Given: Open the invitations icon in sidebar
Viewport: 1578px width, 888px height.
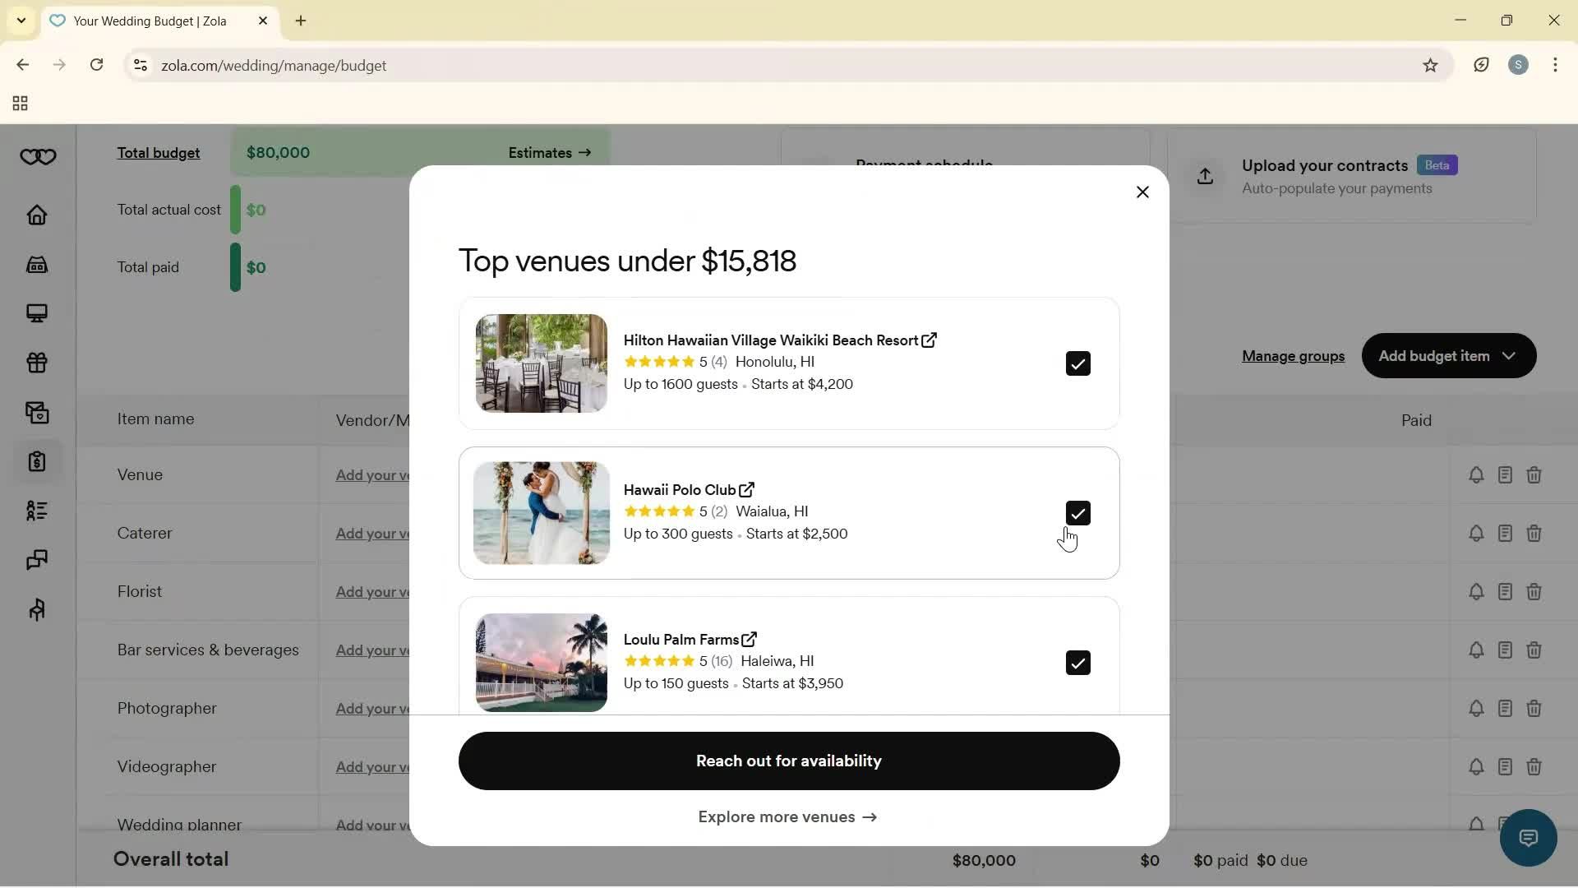Looking at the screenshot, I should 36,412.
